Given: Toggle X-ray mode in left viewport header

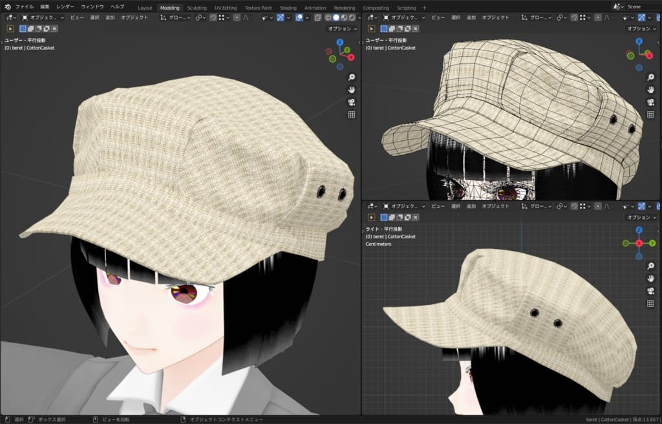Looking at the screenshot, I should click(317, 17).
